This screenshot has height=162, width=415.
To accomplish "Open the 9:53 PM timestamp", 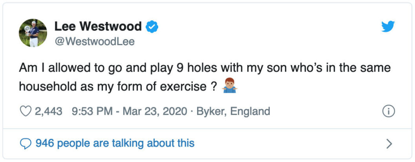I will point(92,111).
